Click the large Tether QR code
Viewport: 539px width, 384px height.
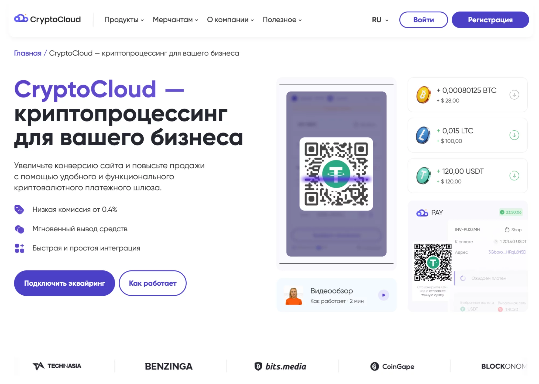click(x=336, y=174)
